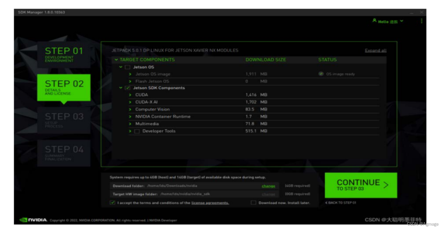Open the three-dot options menu icon
Viewport: 444px width, 230px height.
click(x=421, y=21)
